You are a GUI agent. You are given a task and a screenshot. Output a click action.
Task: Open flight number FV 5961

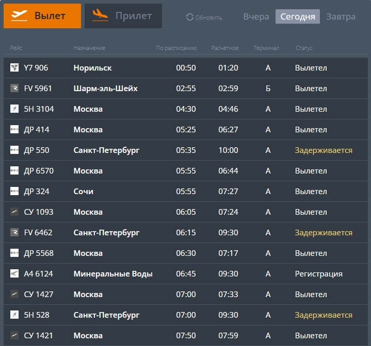click(38, 88)
